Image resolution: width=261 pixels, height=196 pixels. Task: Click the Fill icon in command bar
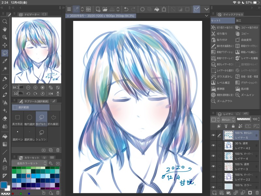[x=157, y=9]
